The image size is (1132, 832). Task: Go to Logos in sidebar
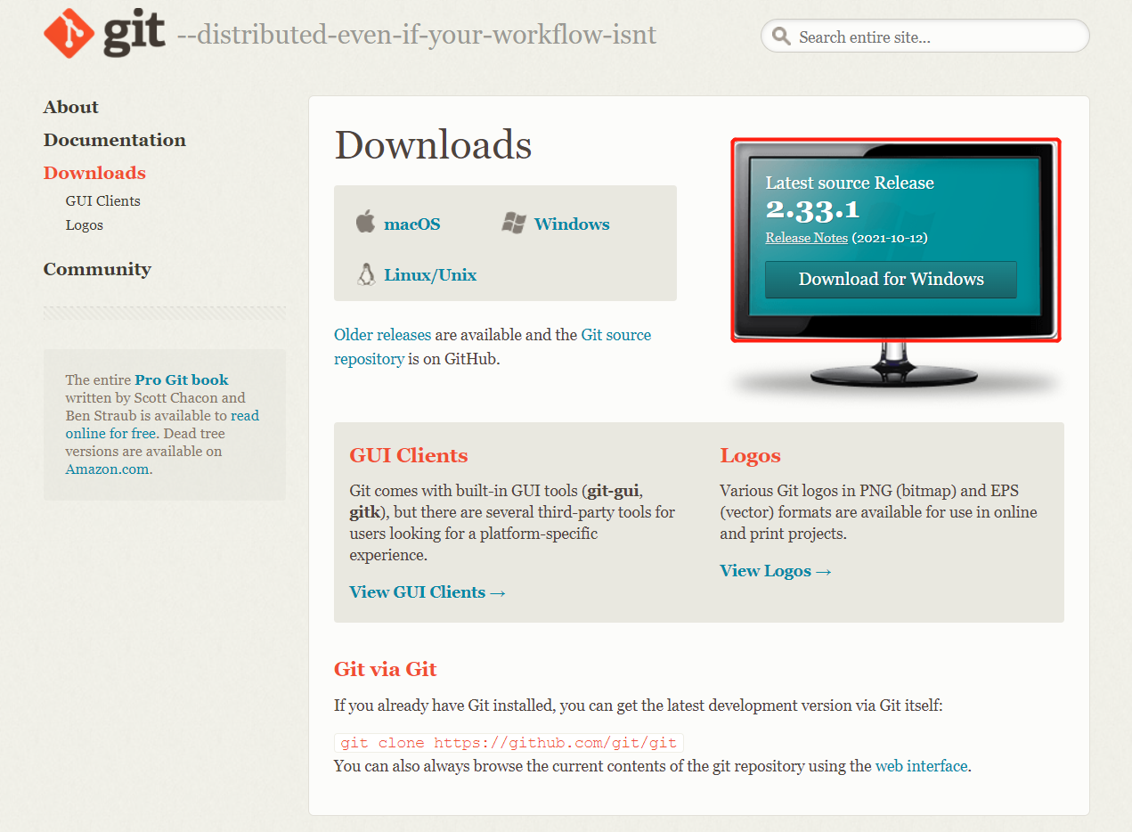[85, 224]
